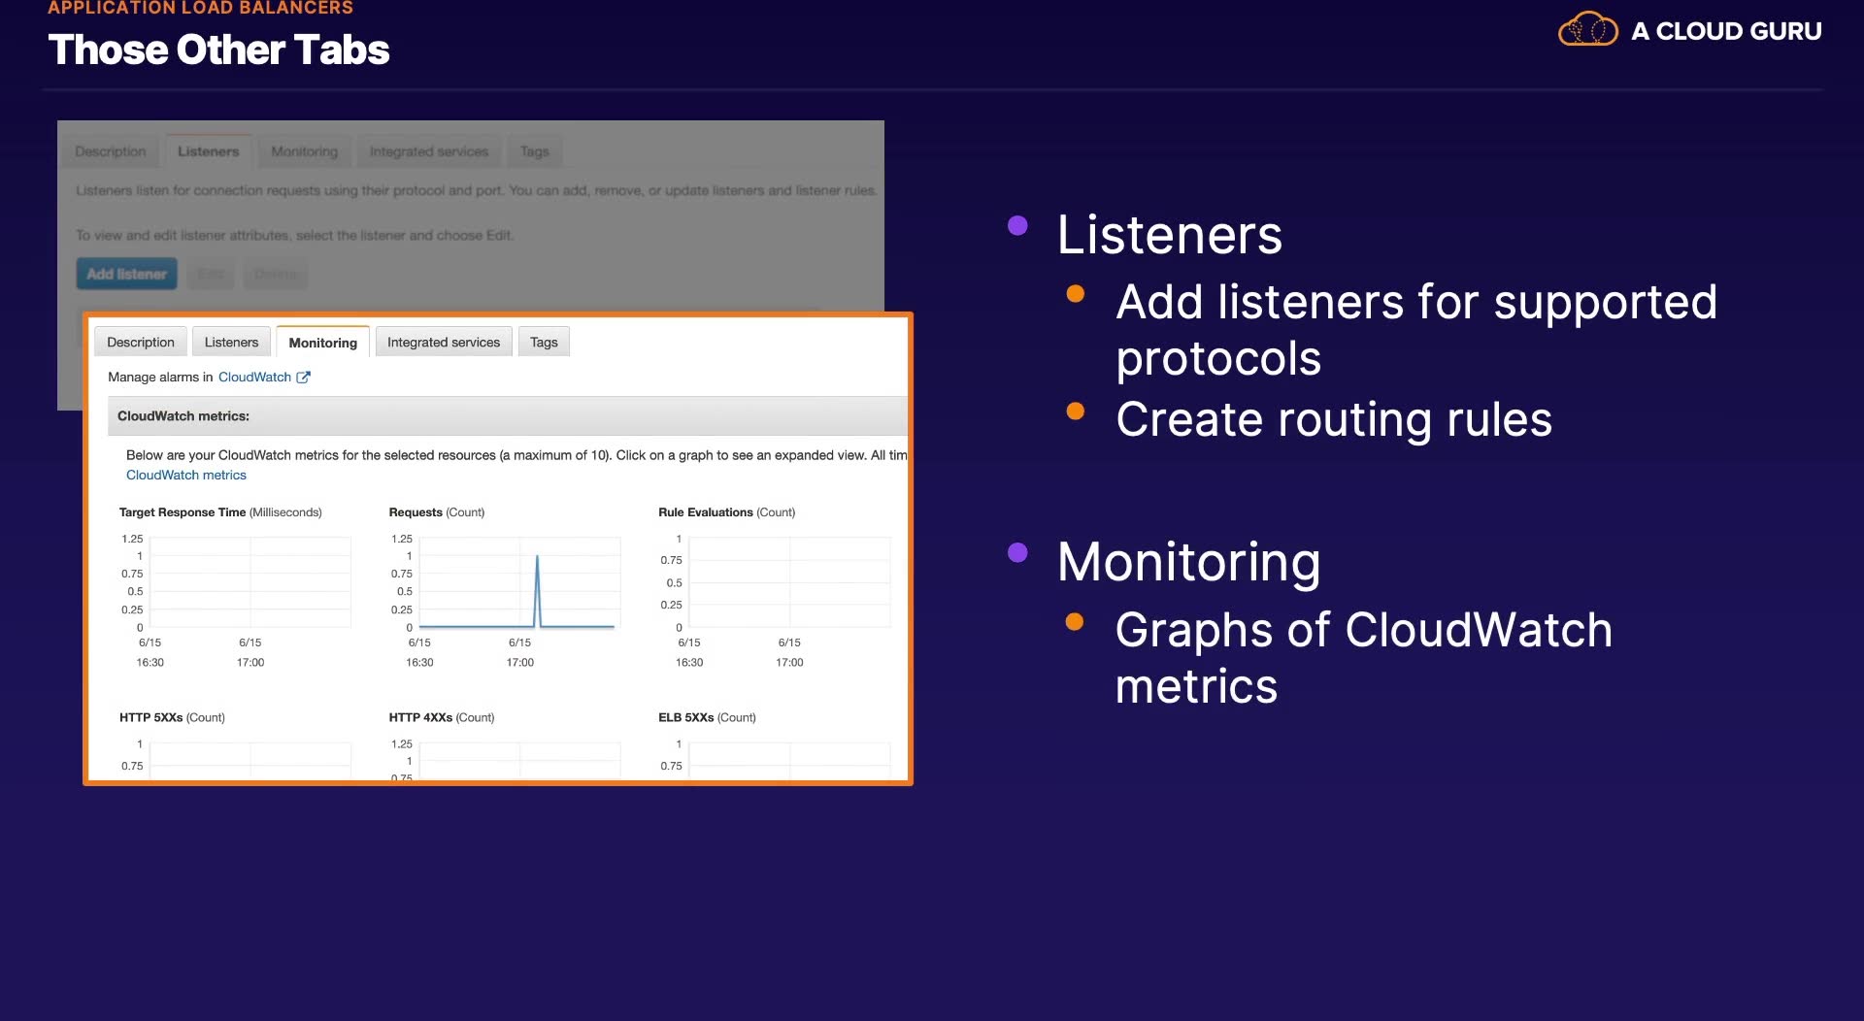Screen dimensions: 1864x1021
Task: Click the 'ELB 5XXs (Count)' graph title
Action: pyautogui.click(x=707, y=718)
